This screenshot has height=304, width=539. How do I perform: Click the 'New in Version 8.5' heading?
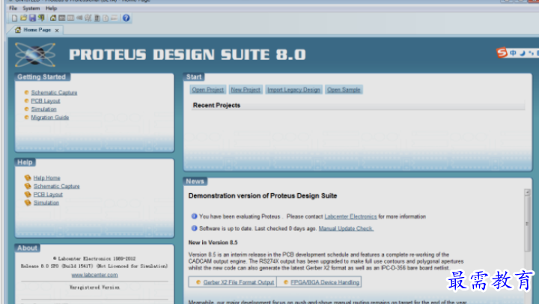213,243
